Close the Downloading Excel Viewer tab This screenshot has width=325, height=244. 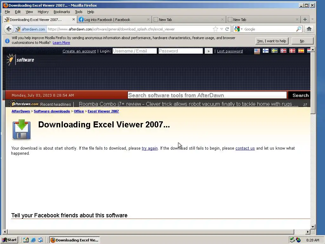(73, 19)
